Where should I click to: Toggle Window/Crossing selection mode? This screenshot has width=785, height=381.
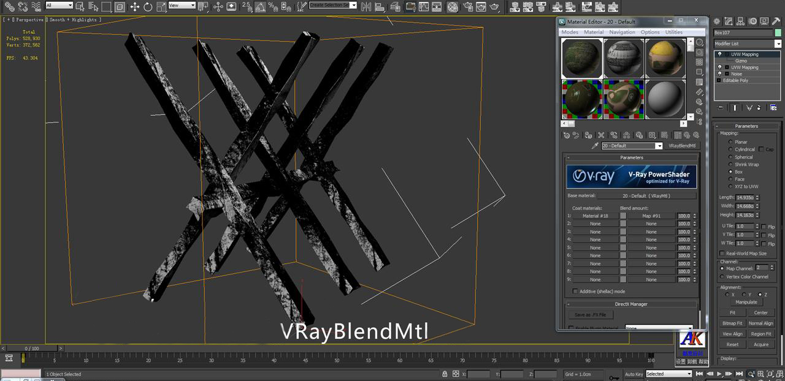(x=120, y=7)
